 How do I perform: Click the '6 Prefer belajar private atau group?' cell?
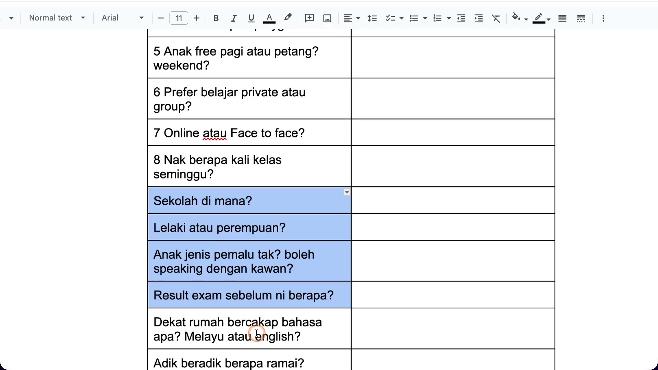(x=249, y=99)
